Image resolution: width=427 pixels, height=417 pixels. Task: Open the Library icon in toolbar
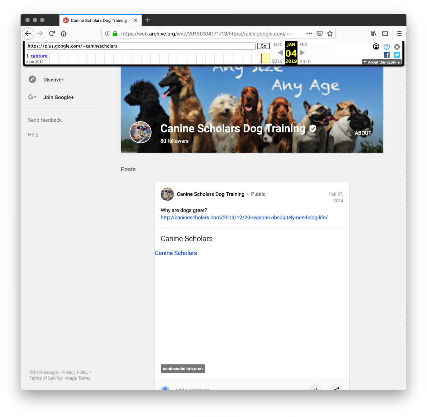(373, 33)
